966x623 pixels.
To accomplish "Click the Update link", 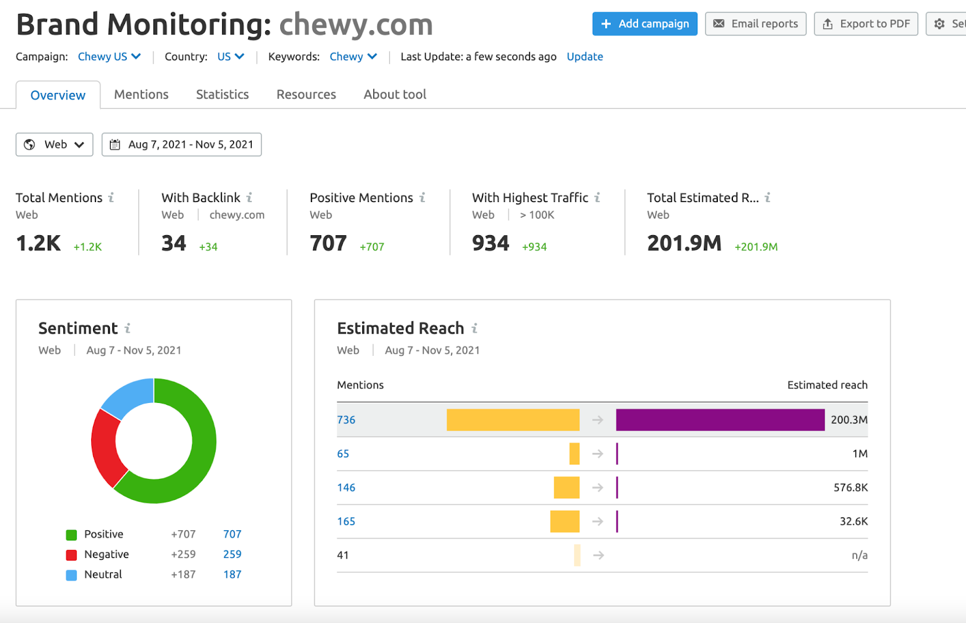I will coord(584,57).
